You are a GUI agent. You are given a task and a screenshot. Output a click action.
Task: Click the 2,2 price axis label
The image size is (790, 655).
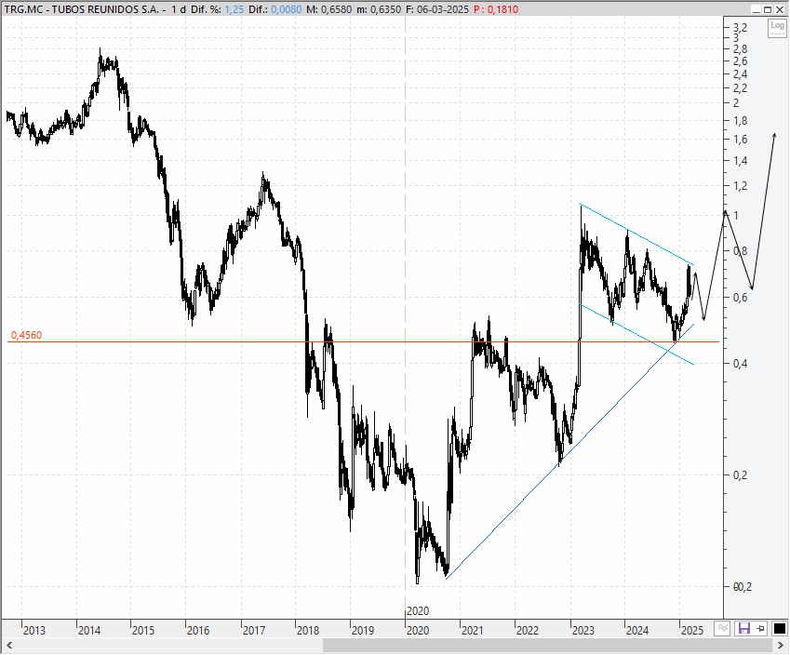pos(740,88)
